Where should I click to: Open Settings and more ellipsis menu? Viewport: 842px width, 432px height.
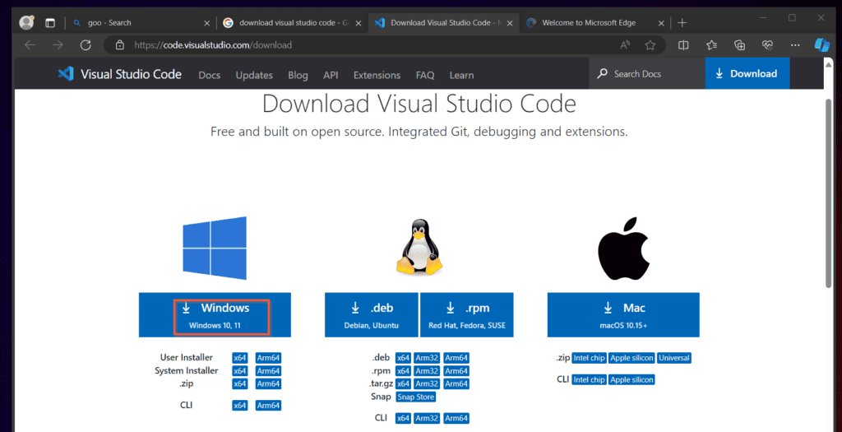pyautogui.click(x=795, y=45)
